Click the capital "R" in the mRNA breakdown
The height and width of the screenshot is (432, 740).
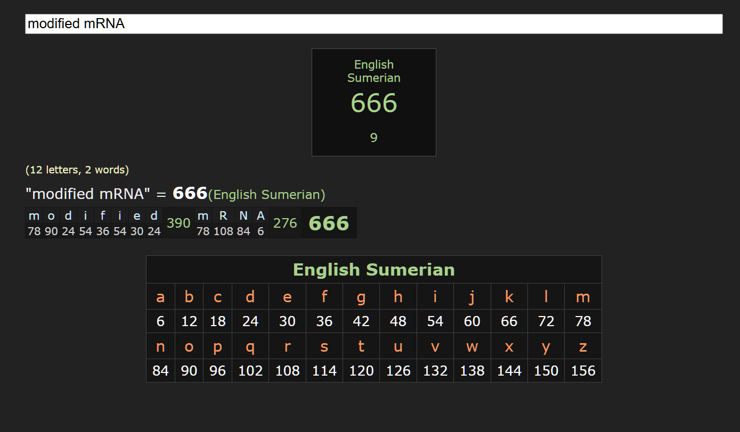(223, 216)
